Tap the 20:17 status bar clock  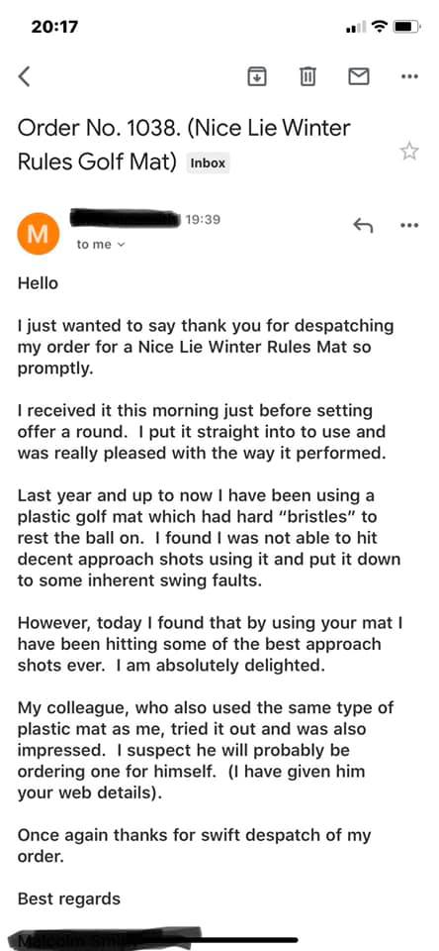pyautogui.click(x=54, y=28)
